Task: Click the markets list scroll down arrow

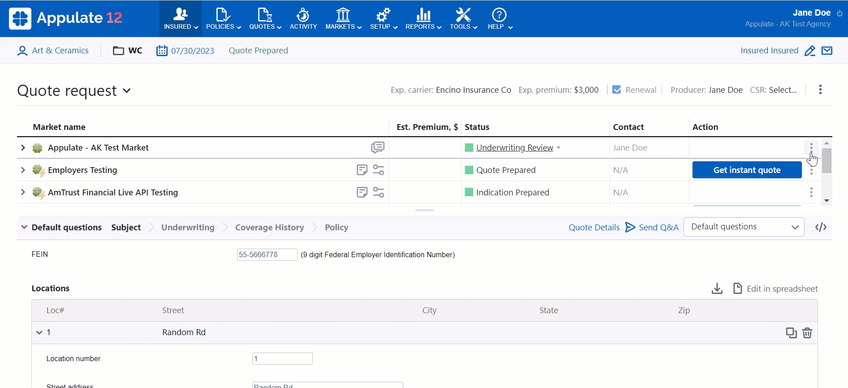Action: coord(827,201)
